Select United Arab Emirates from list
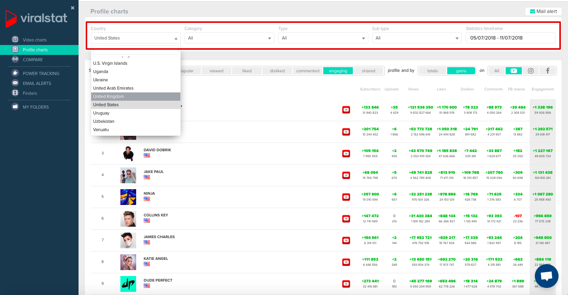 tap(136, 88)
